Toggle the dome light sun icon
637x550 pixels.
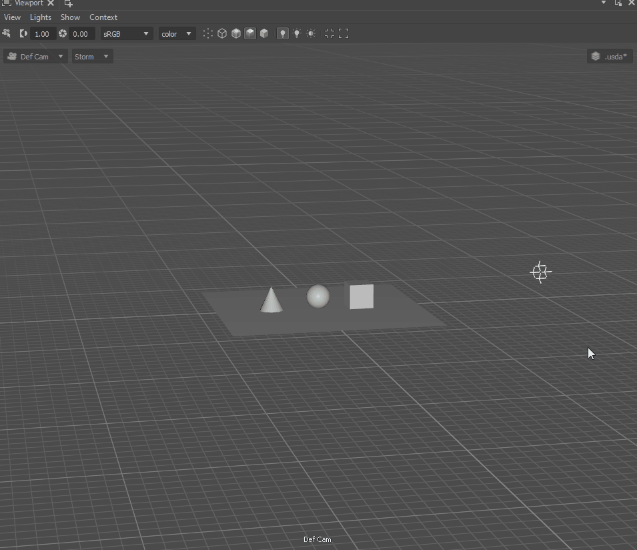[311, 33]
